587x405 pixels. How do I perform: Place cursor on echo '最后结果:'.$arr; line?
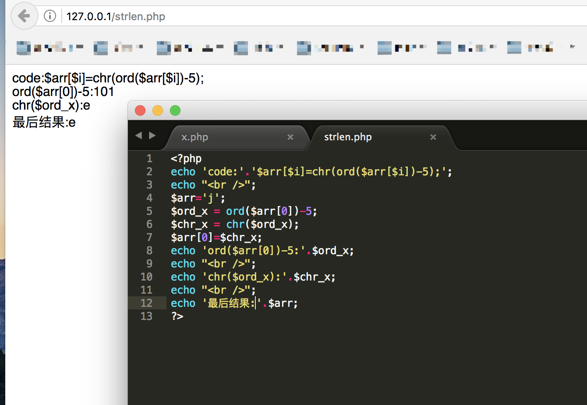click(x=234, y=303)
